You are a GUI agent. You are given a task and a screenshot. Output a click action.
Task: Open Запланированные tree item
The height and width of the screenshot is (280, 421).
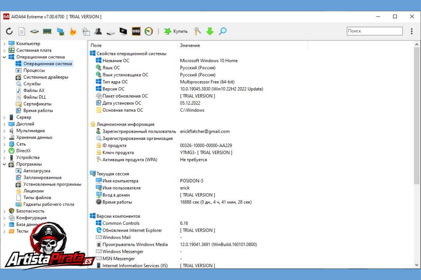pos(42,178)
